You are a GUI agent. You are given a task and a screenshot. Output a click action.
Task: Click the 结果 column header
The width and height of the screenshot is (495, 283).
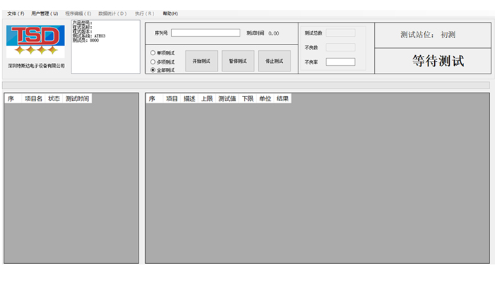pyautogui.click(x=283, y=99)
